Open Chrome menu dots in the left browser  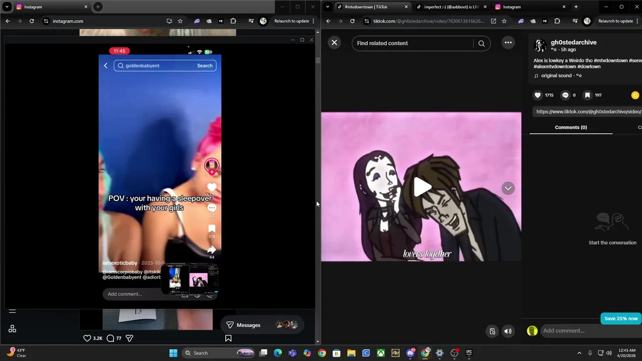click(x=313, y=21)
